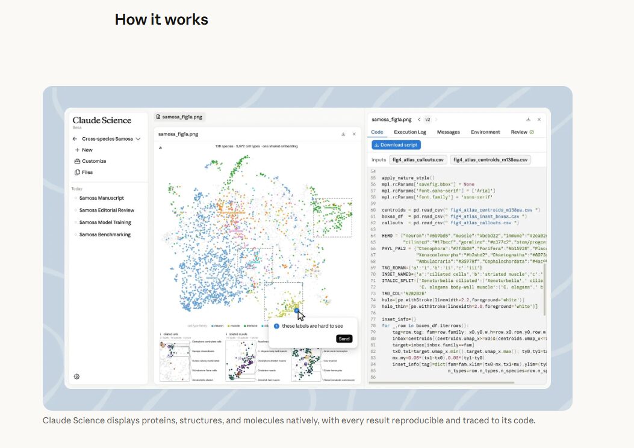
Task: Go to previous version before v2
Action: (419, 120)
